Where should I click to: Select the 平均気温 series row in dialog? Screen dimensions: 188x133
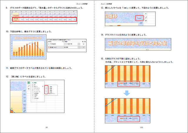pyautogui.click(x=67, y=44)
